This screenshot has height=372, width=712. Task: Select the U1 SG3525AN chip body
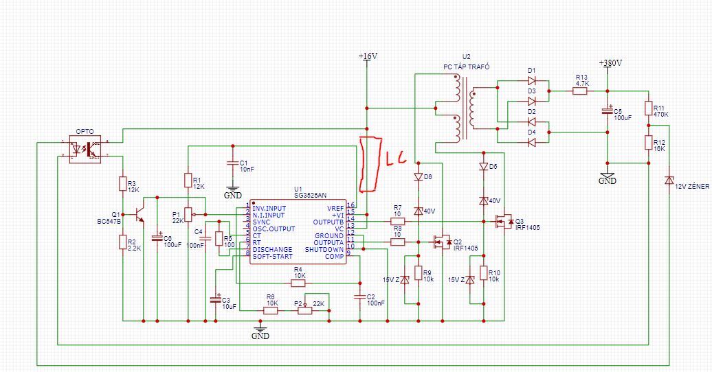coord(298,231)
